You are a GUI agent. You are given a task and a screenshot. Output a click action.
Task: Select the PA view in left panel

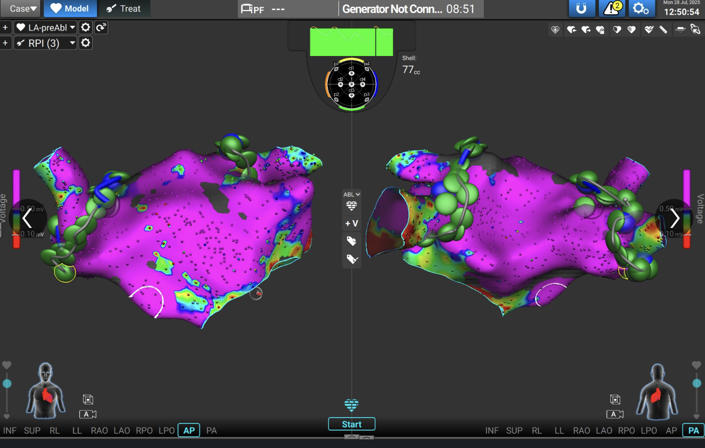211,431
